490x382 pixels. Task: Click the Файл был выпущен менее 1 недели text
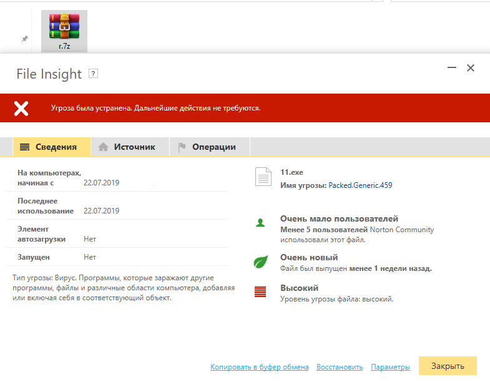[356, 268]
